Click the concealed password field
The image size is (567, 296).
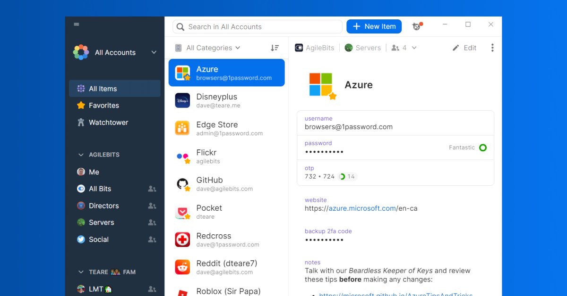click(x=395, y=148)
